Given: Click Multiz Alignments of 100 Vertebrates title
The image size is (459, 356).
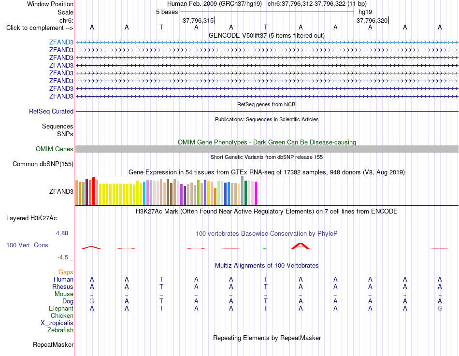Looking at the screenshot, I should [267, 266].
